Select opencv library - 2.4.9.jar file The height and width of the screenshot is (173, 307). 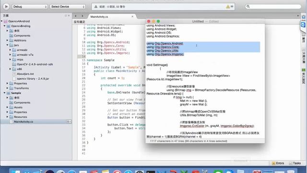pos(33,79)
